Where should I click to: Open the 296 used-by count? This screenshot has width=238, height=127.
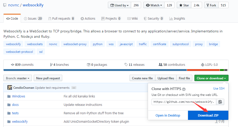136,5
